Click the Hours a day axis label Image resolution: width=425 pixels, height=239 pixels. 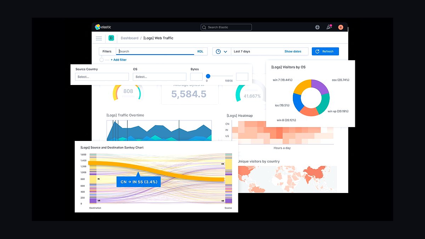pos(282,148)
